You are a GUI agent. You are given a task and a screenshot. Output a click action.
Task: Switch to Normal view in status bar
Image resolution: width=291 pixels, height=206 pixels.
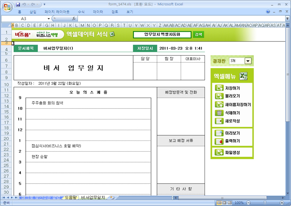point(219,203)
